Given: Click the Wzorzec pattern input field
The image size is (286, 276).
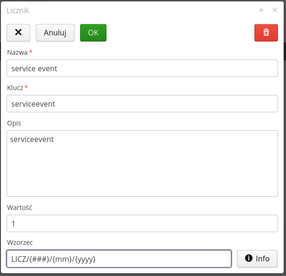Looking at the screenshot, I should tap(119, 259).
